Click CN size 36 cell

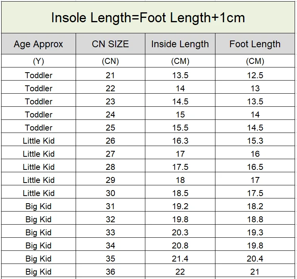click(x=110, y=272)
